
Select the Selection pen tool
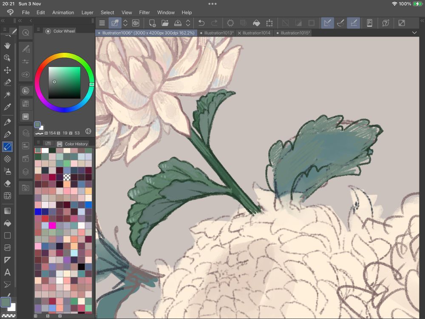point(7,83)
